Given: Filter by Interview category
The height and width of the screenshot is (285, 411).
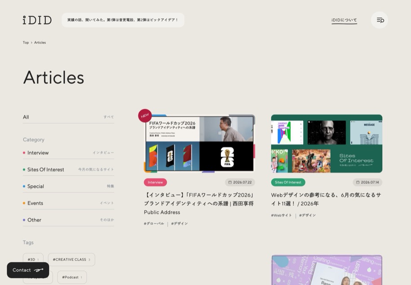Looking at the screenshot, I should [x=68, y=153].
